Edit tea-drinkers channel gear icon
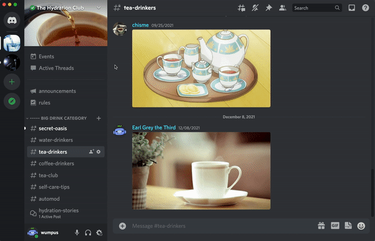 99,152
